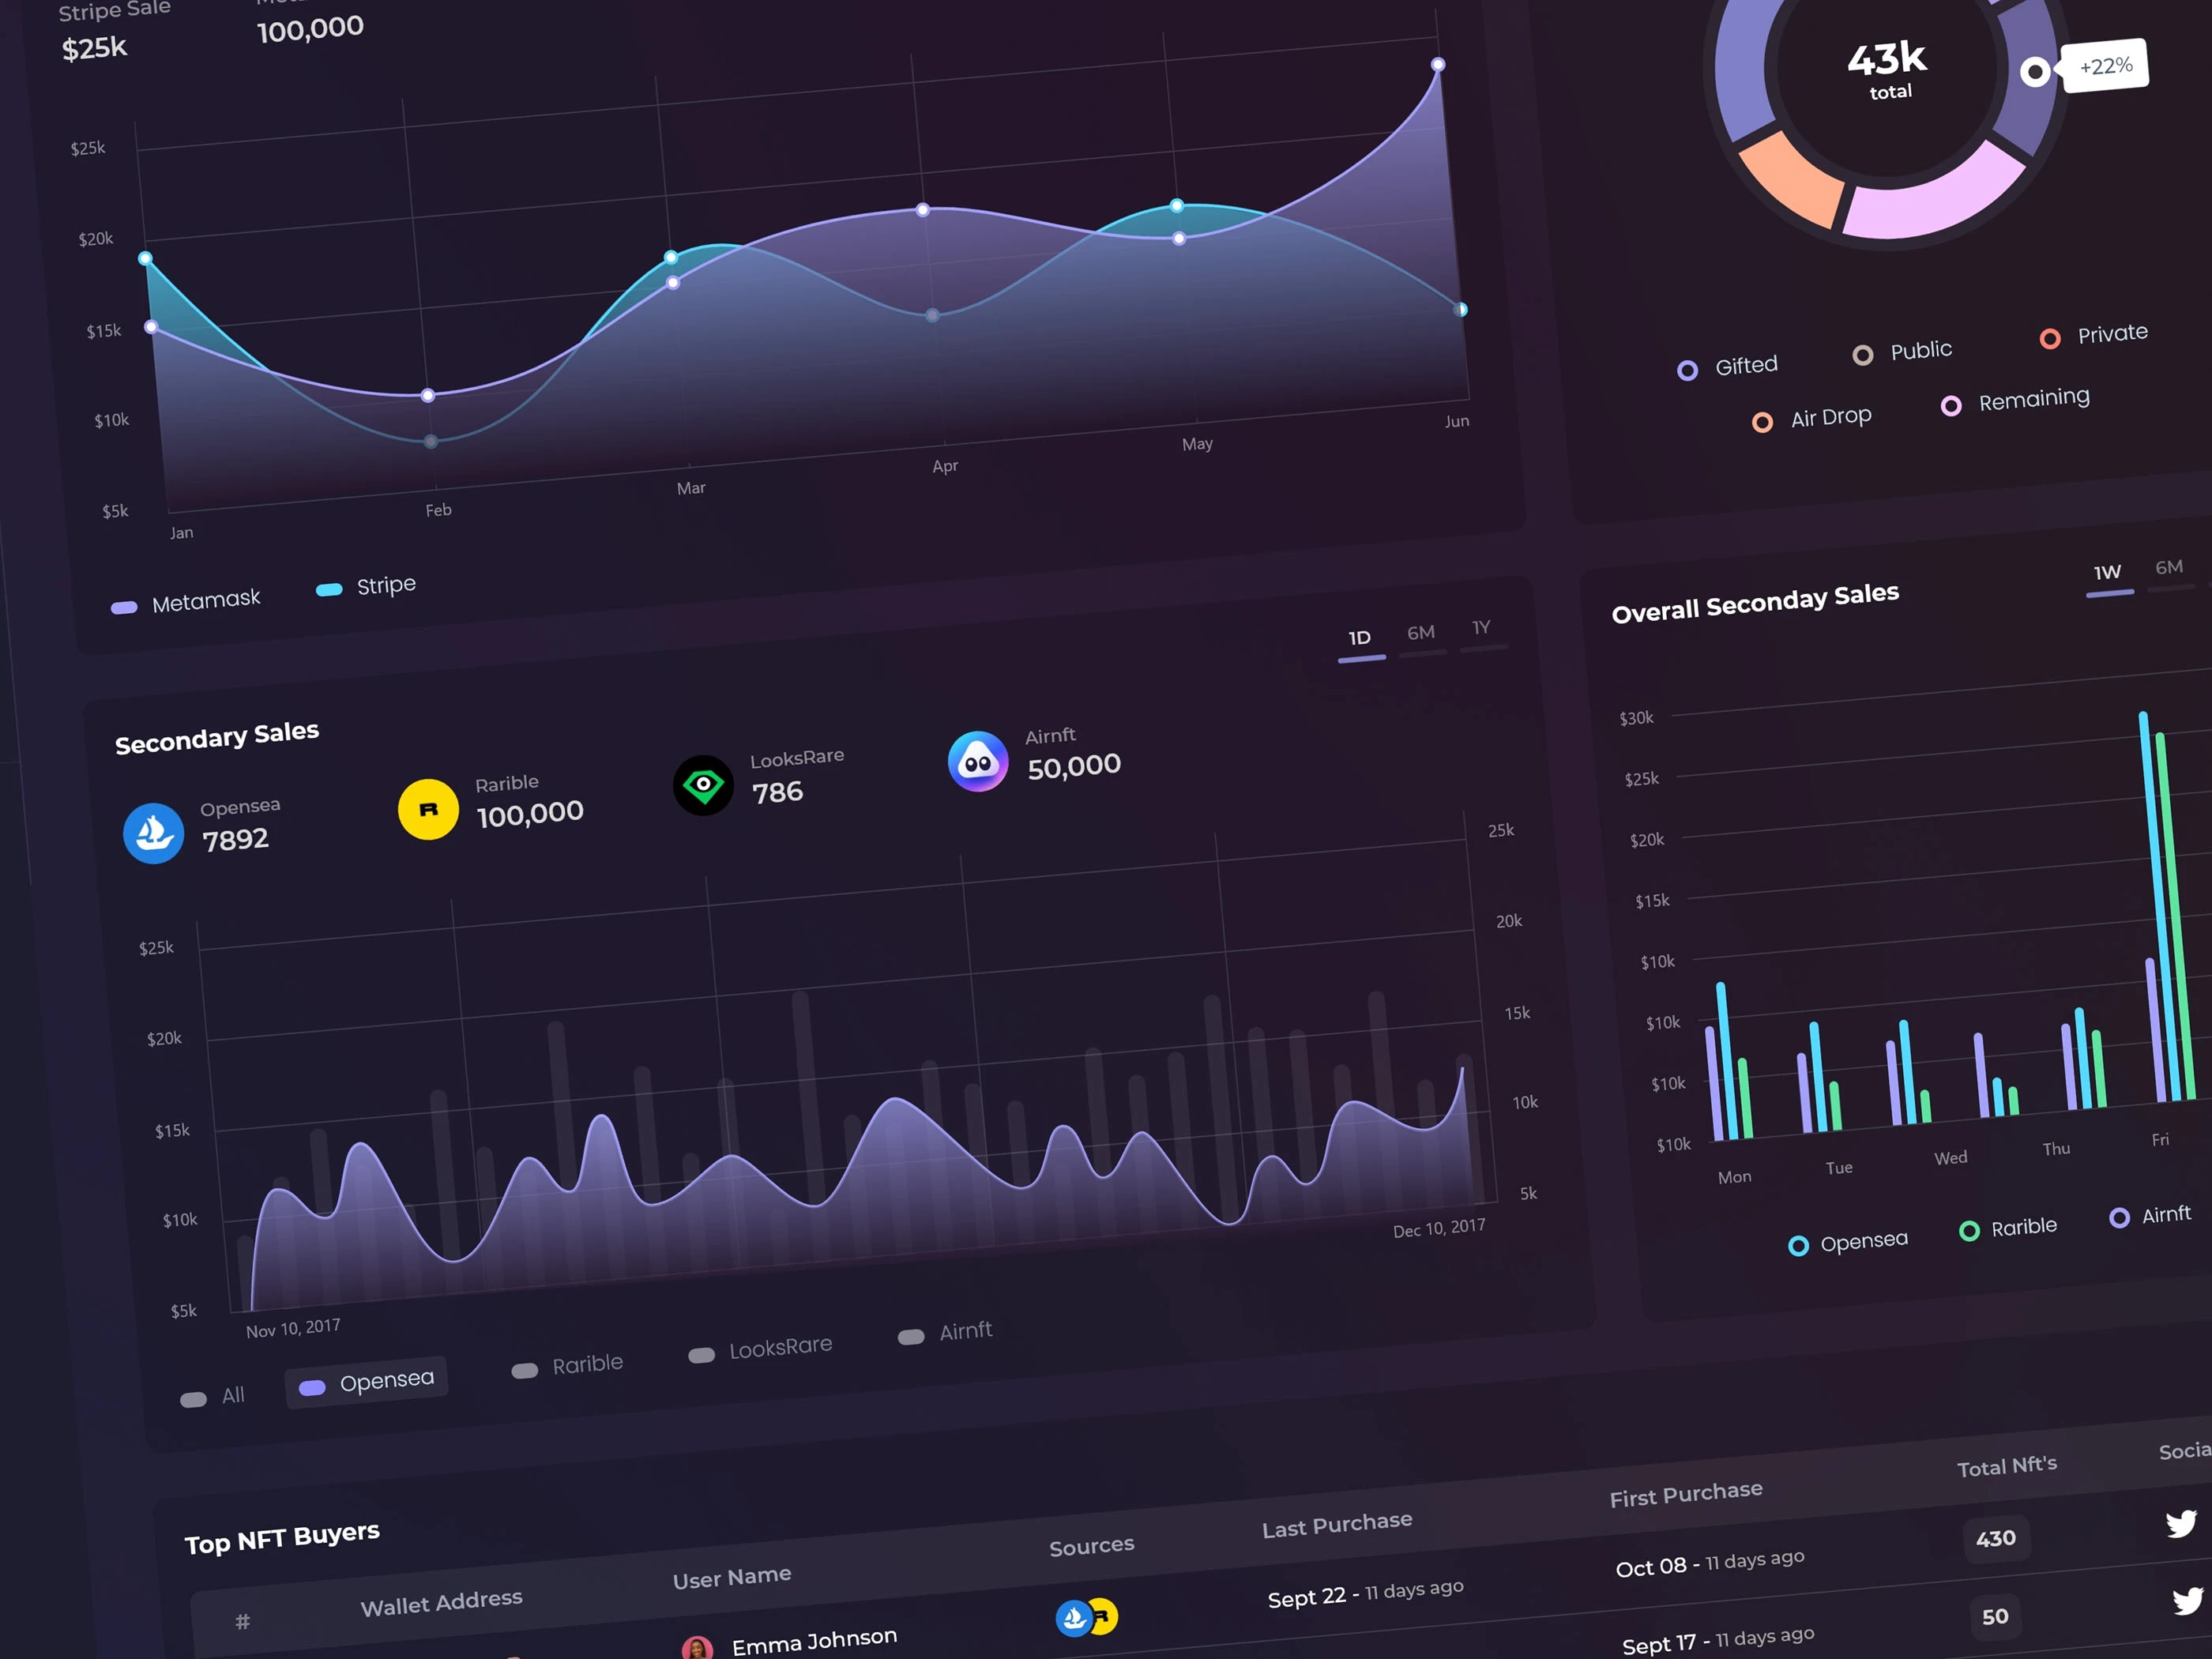The width and height of the screenshot is (2212, 1659).
Task: Toggle the Metamask legend series
Action: (x=186, y=602)
